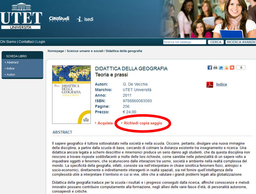Go to the Login page

coord(41,42)
